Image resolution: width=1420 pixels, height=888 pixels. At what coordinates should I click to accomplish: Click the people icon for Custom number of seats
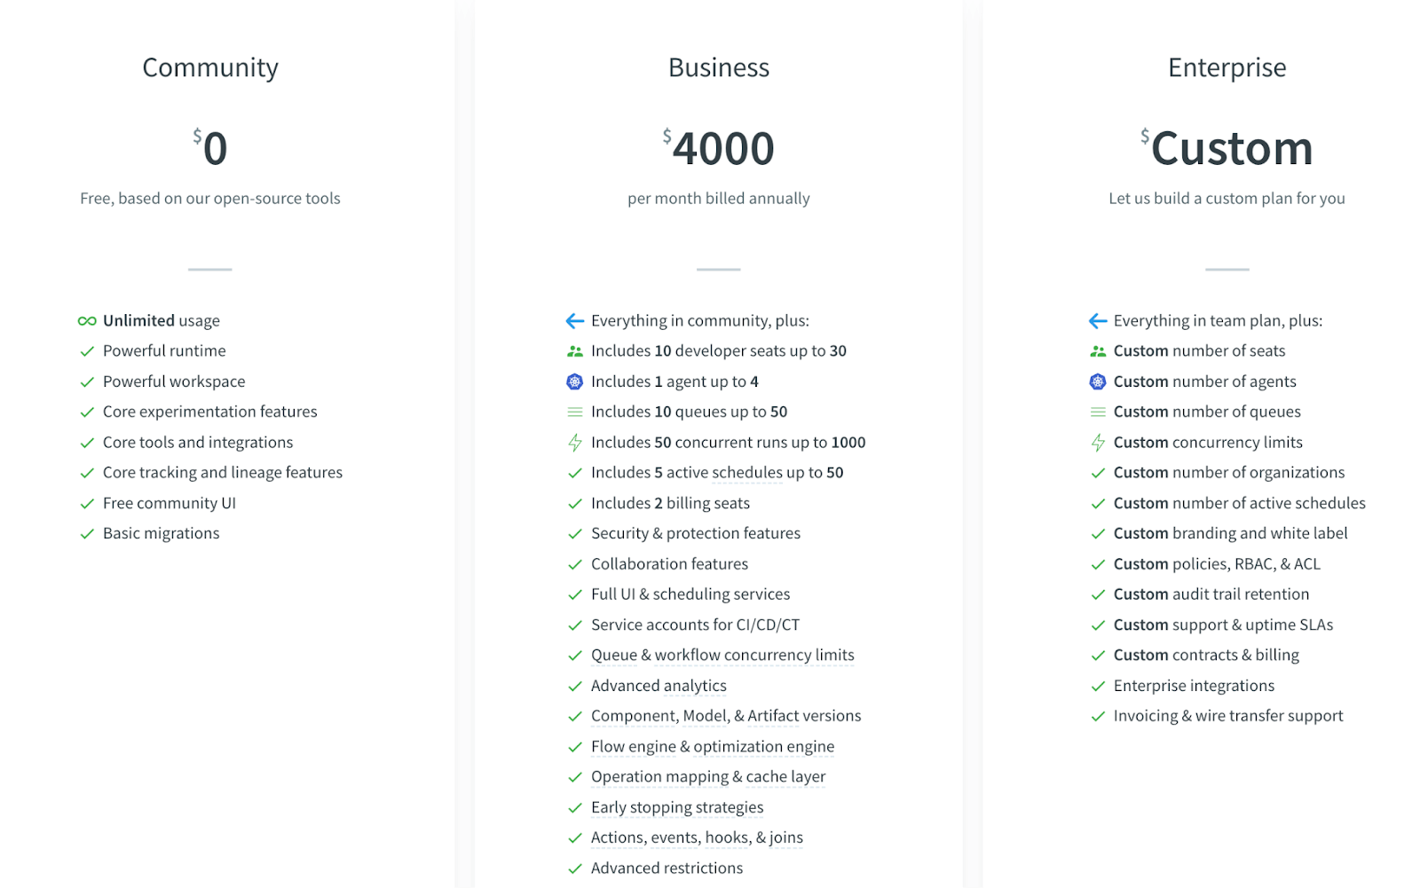pos(1098,351)
